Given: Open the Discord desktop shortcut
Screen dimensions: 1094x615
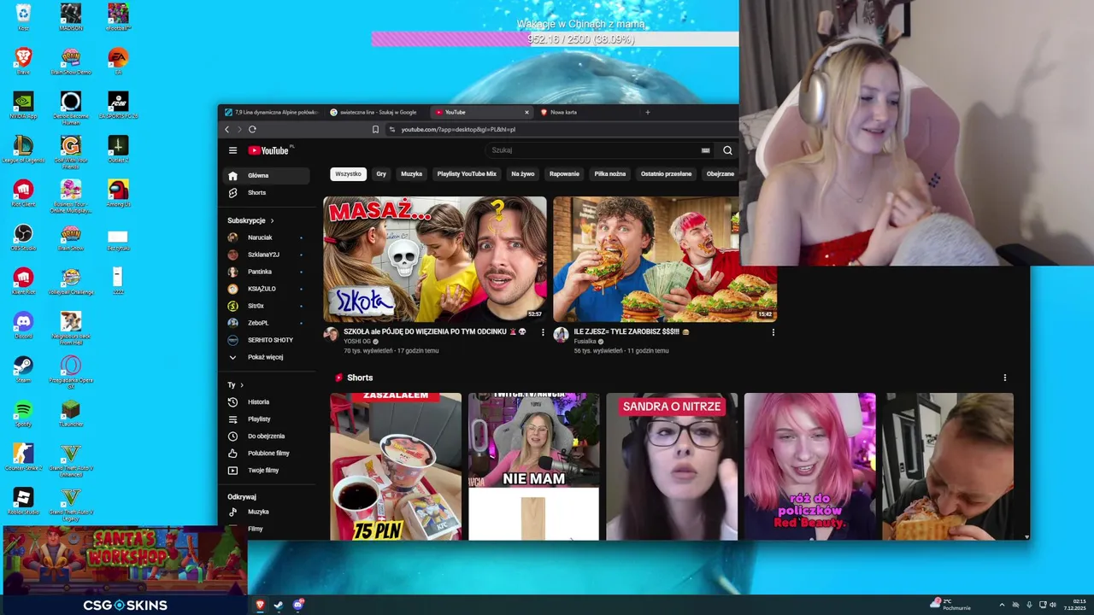Looking at the screenshot, I should (23, 325).
